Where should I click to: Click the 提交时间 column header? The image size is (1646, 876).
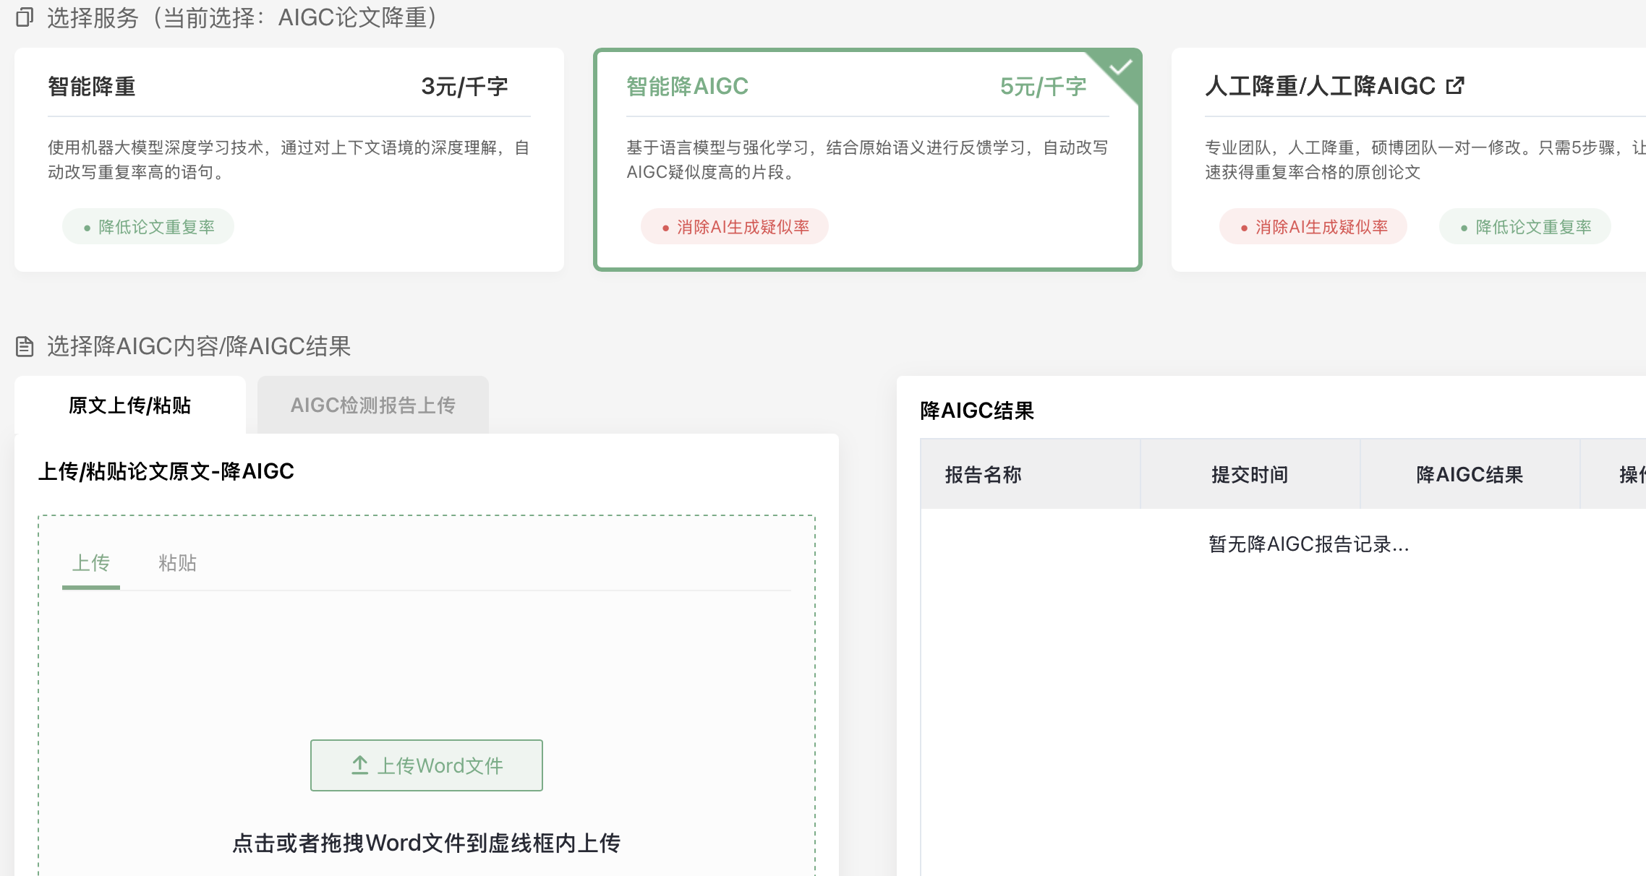[1250, 475]
